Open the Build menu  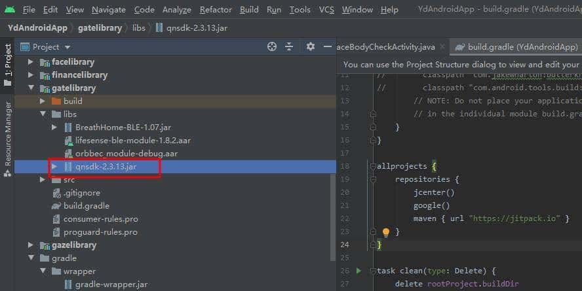(x=249, y=10)
